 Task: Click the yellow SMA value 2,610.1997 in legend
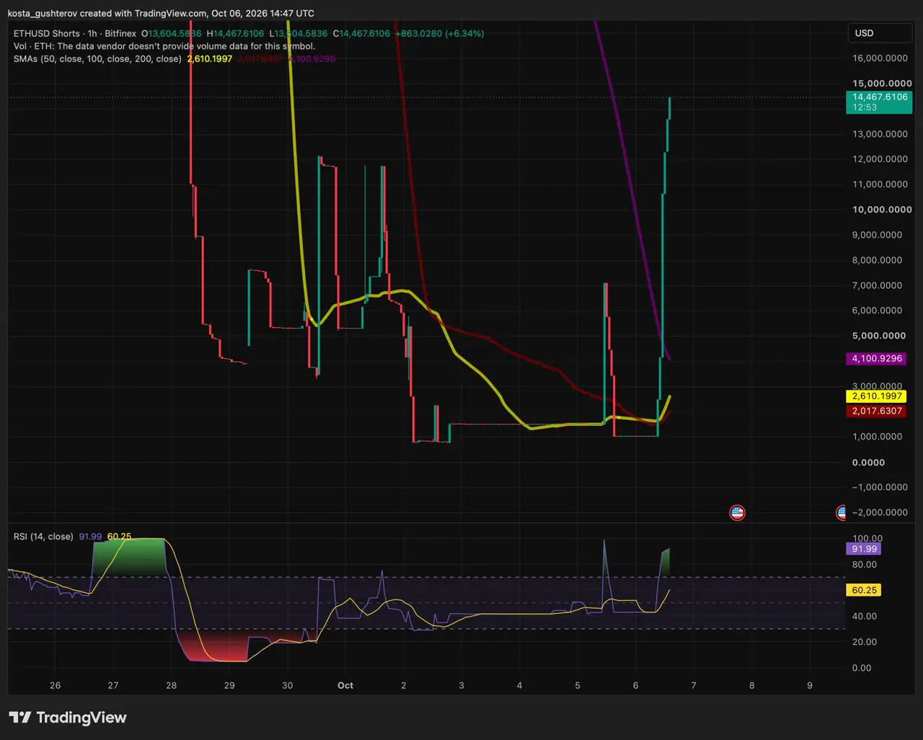click(210, 58)
